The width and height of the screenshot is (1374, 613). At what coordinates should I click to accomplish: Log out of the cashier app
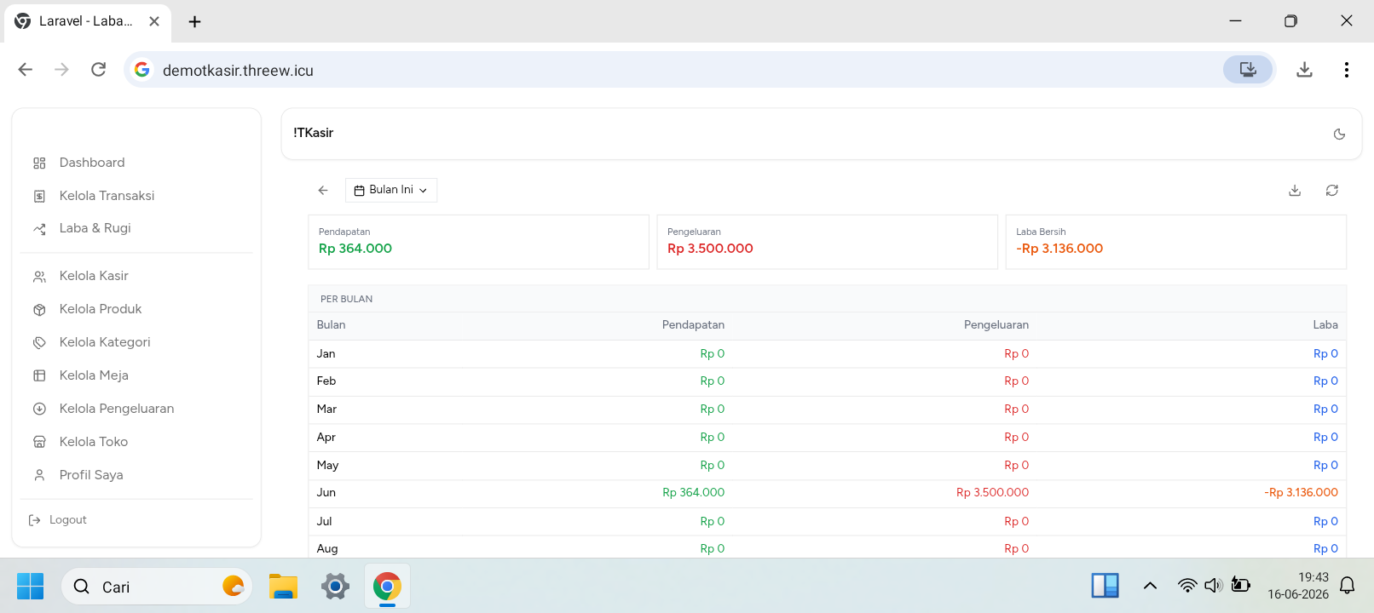pyautogui.click(x=58, y=520)
